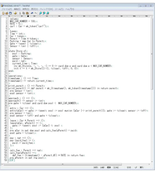Click the Print toolbar icon

[x=15, y=13]
